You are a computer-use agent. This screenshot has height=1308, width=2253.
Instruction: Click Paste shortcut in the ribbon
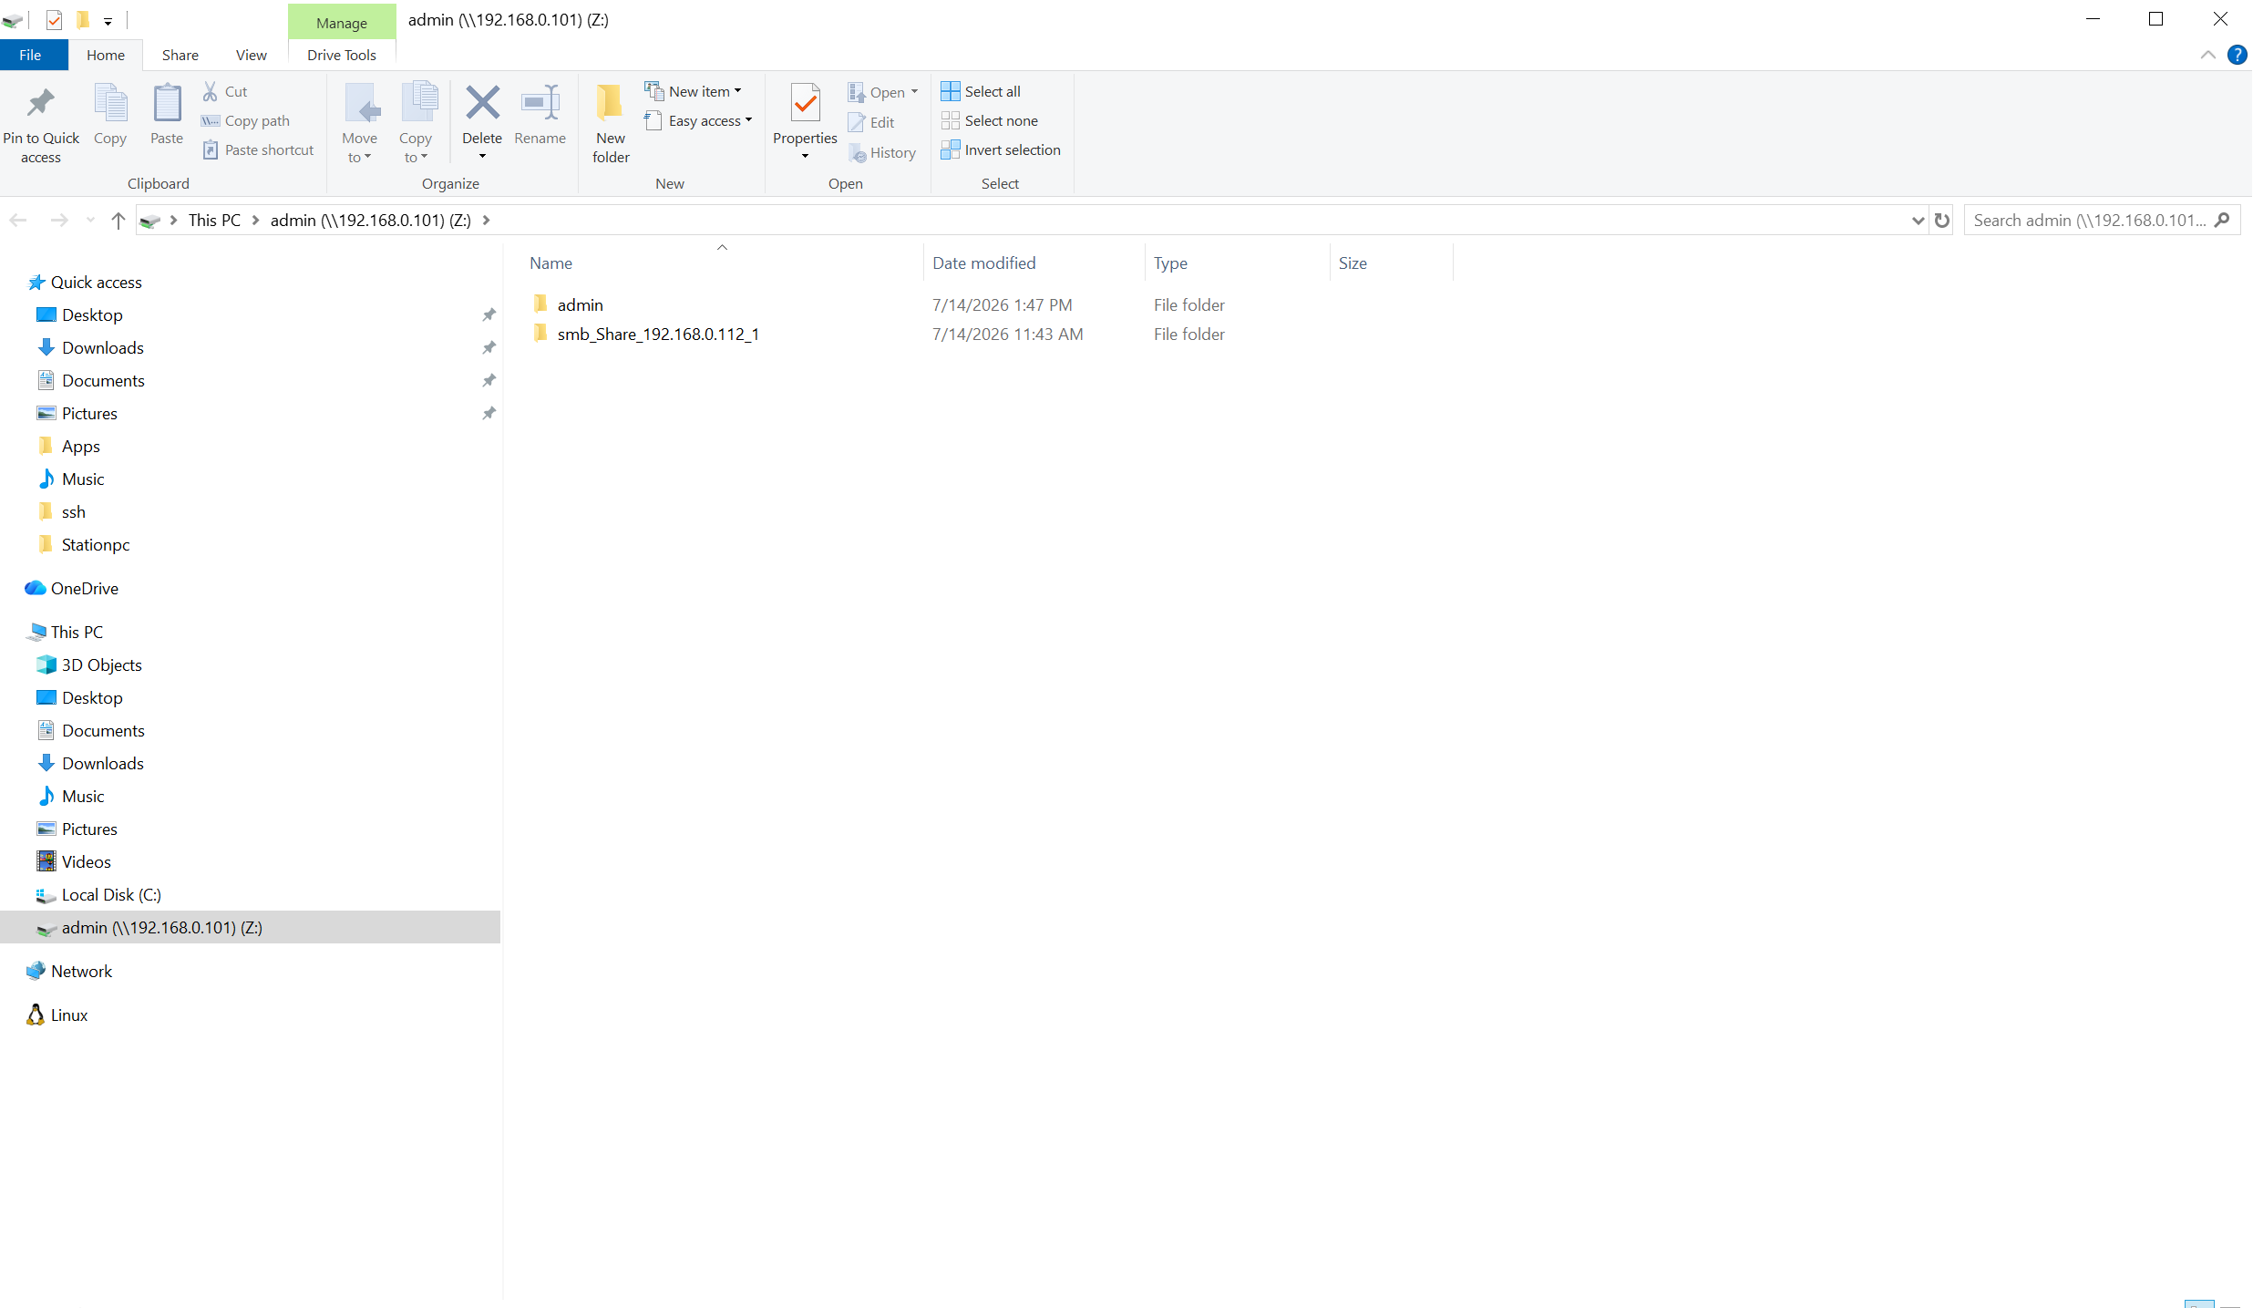pyautogui.click(x=258, y=149)
